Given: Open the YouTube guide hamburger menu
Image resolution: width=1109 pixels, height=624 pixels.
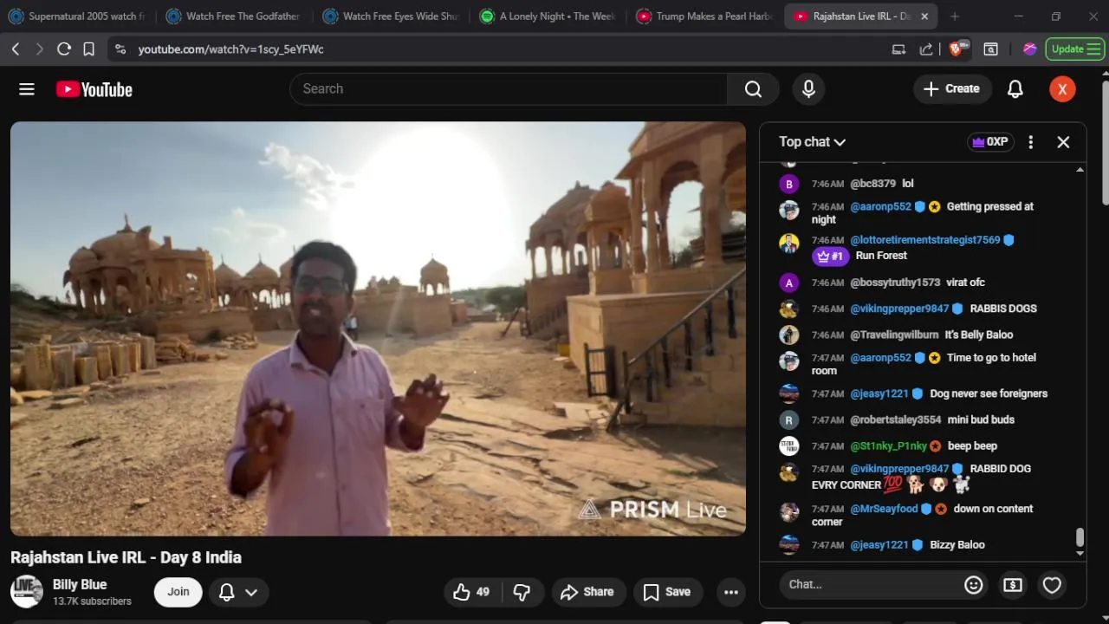Looking at the screenshot, I should click(x=27, y=89).
